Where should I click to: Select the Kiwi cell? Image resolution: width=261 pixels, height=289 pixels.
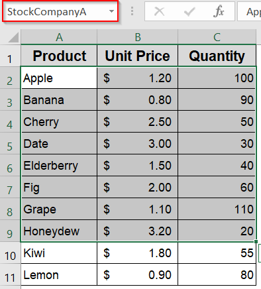[59, 253]
